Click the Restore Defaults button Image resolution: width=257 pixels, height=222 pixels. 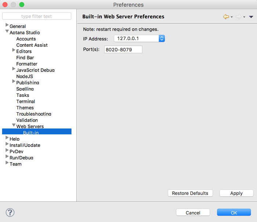point(190,193)
